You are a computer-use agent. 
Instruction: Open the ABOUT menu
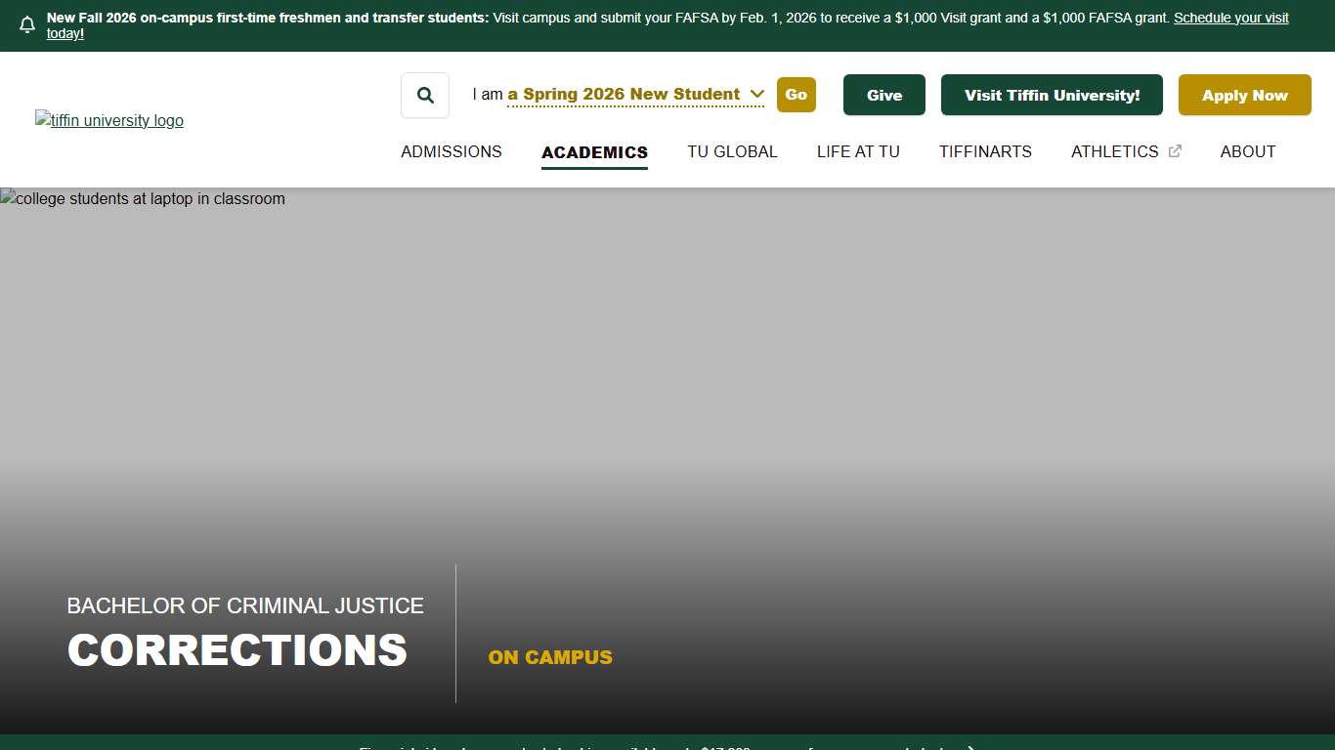[1248, 151]
